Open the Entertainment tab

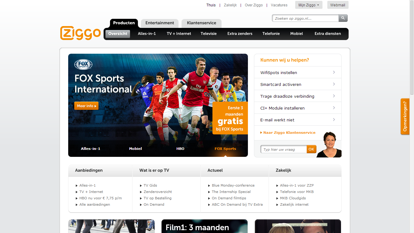159,23
